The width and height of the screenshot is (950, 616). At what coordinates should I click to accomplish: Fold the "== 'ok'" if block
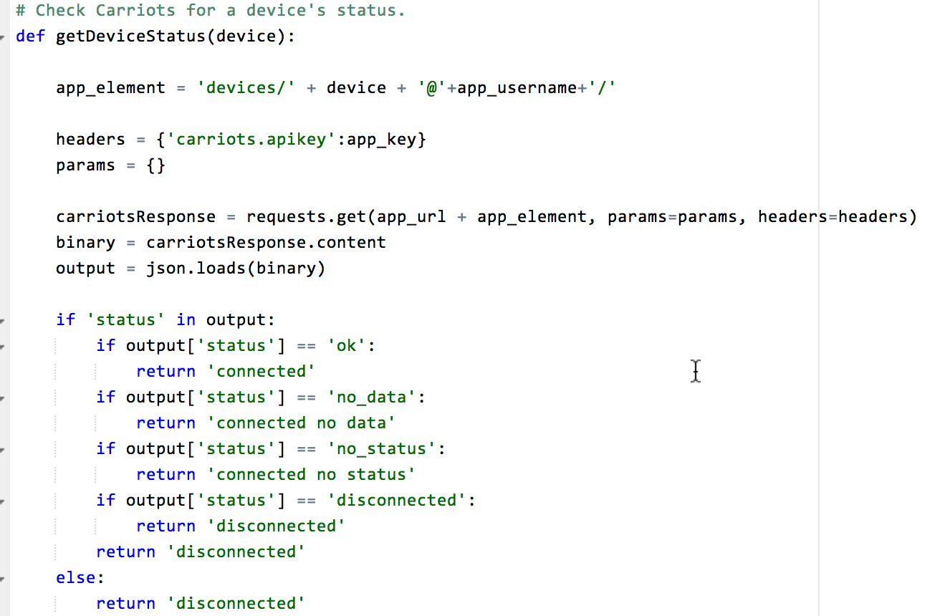(x=2, y=346)
